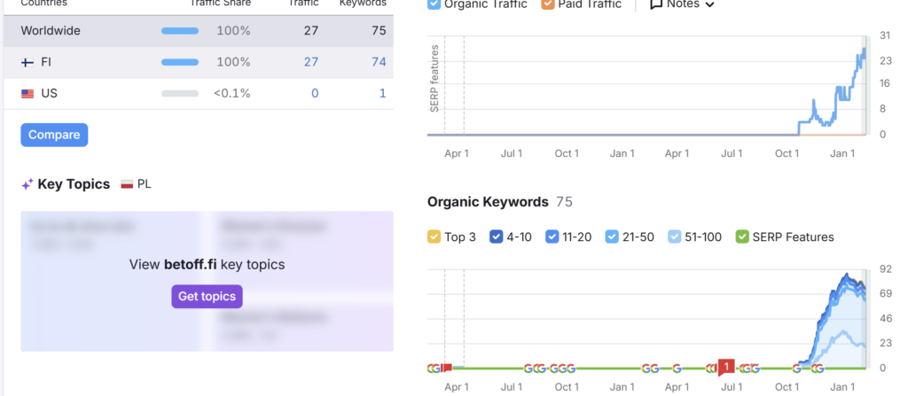Toggle the SERP Features checkbox
908x396 pixels.
coord(742,237)
